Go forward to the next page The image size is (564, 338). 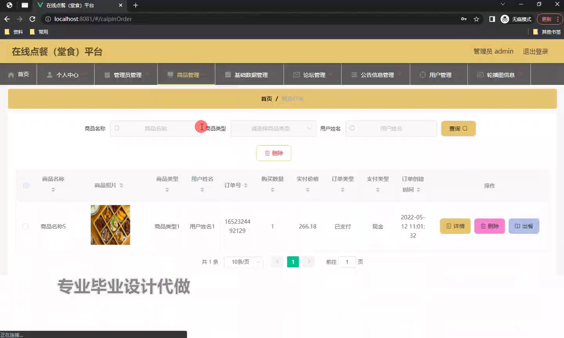[x=20, y=19]
